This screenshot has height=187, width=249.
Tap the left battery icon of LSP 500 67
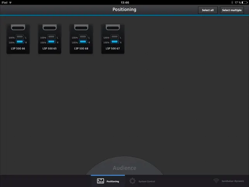tap(115, 37)
